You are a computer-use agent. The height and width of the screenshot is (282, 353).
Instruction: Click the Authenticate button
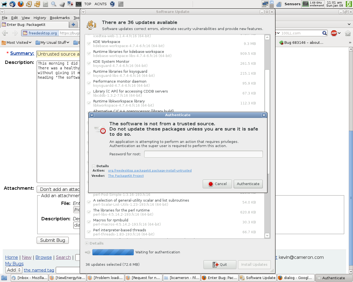coord(248,184)
